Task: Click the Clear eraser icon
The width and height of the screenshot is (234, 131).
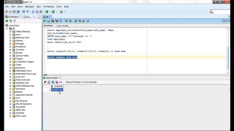Action: click(x=84, y=21)
